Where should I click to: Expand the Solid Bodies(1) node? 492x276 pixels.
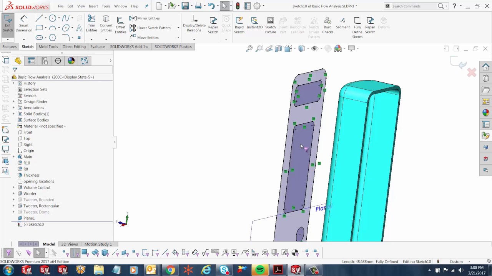click(x=14, y=114)
